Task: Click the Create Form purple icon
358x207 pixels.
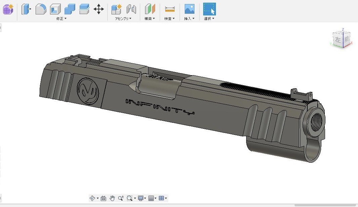Action: point(8,9)
